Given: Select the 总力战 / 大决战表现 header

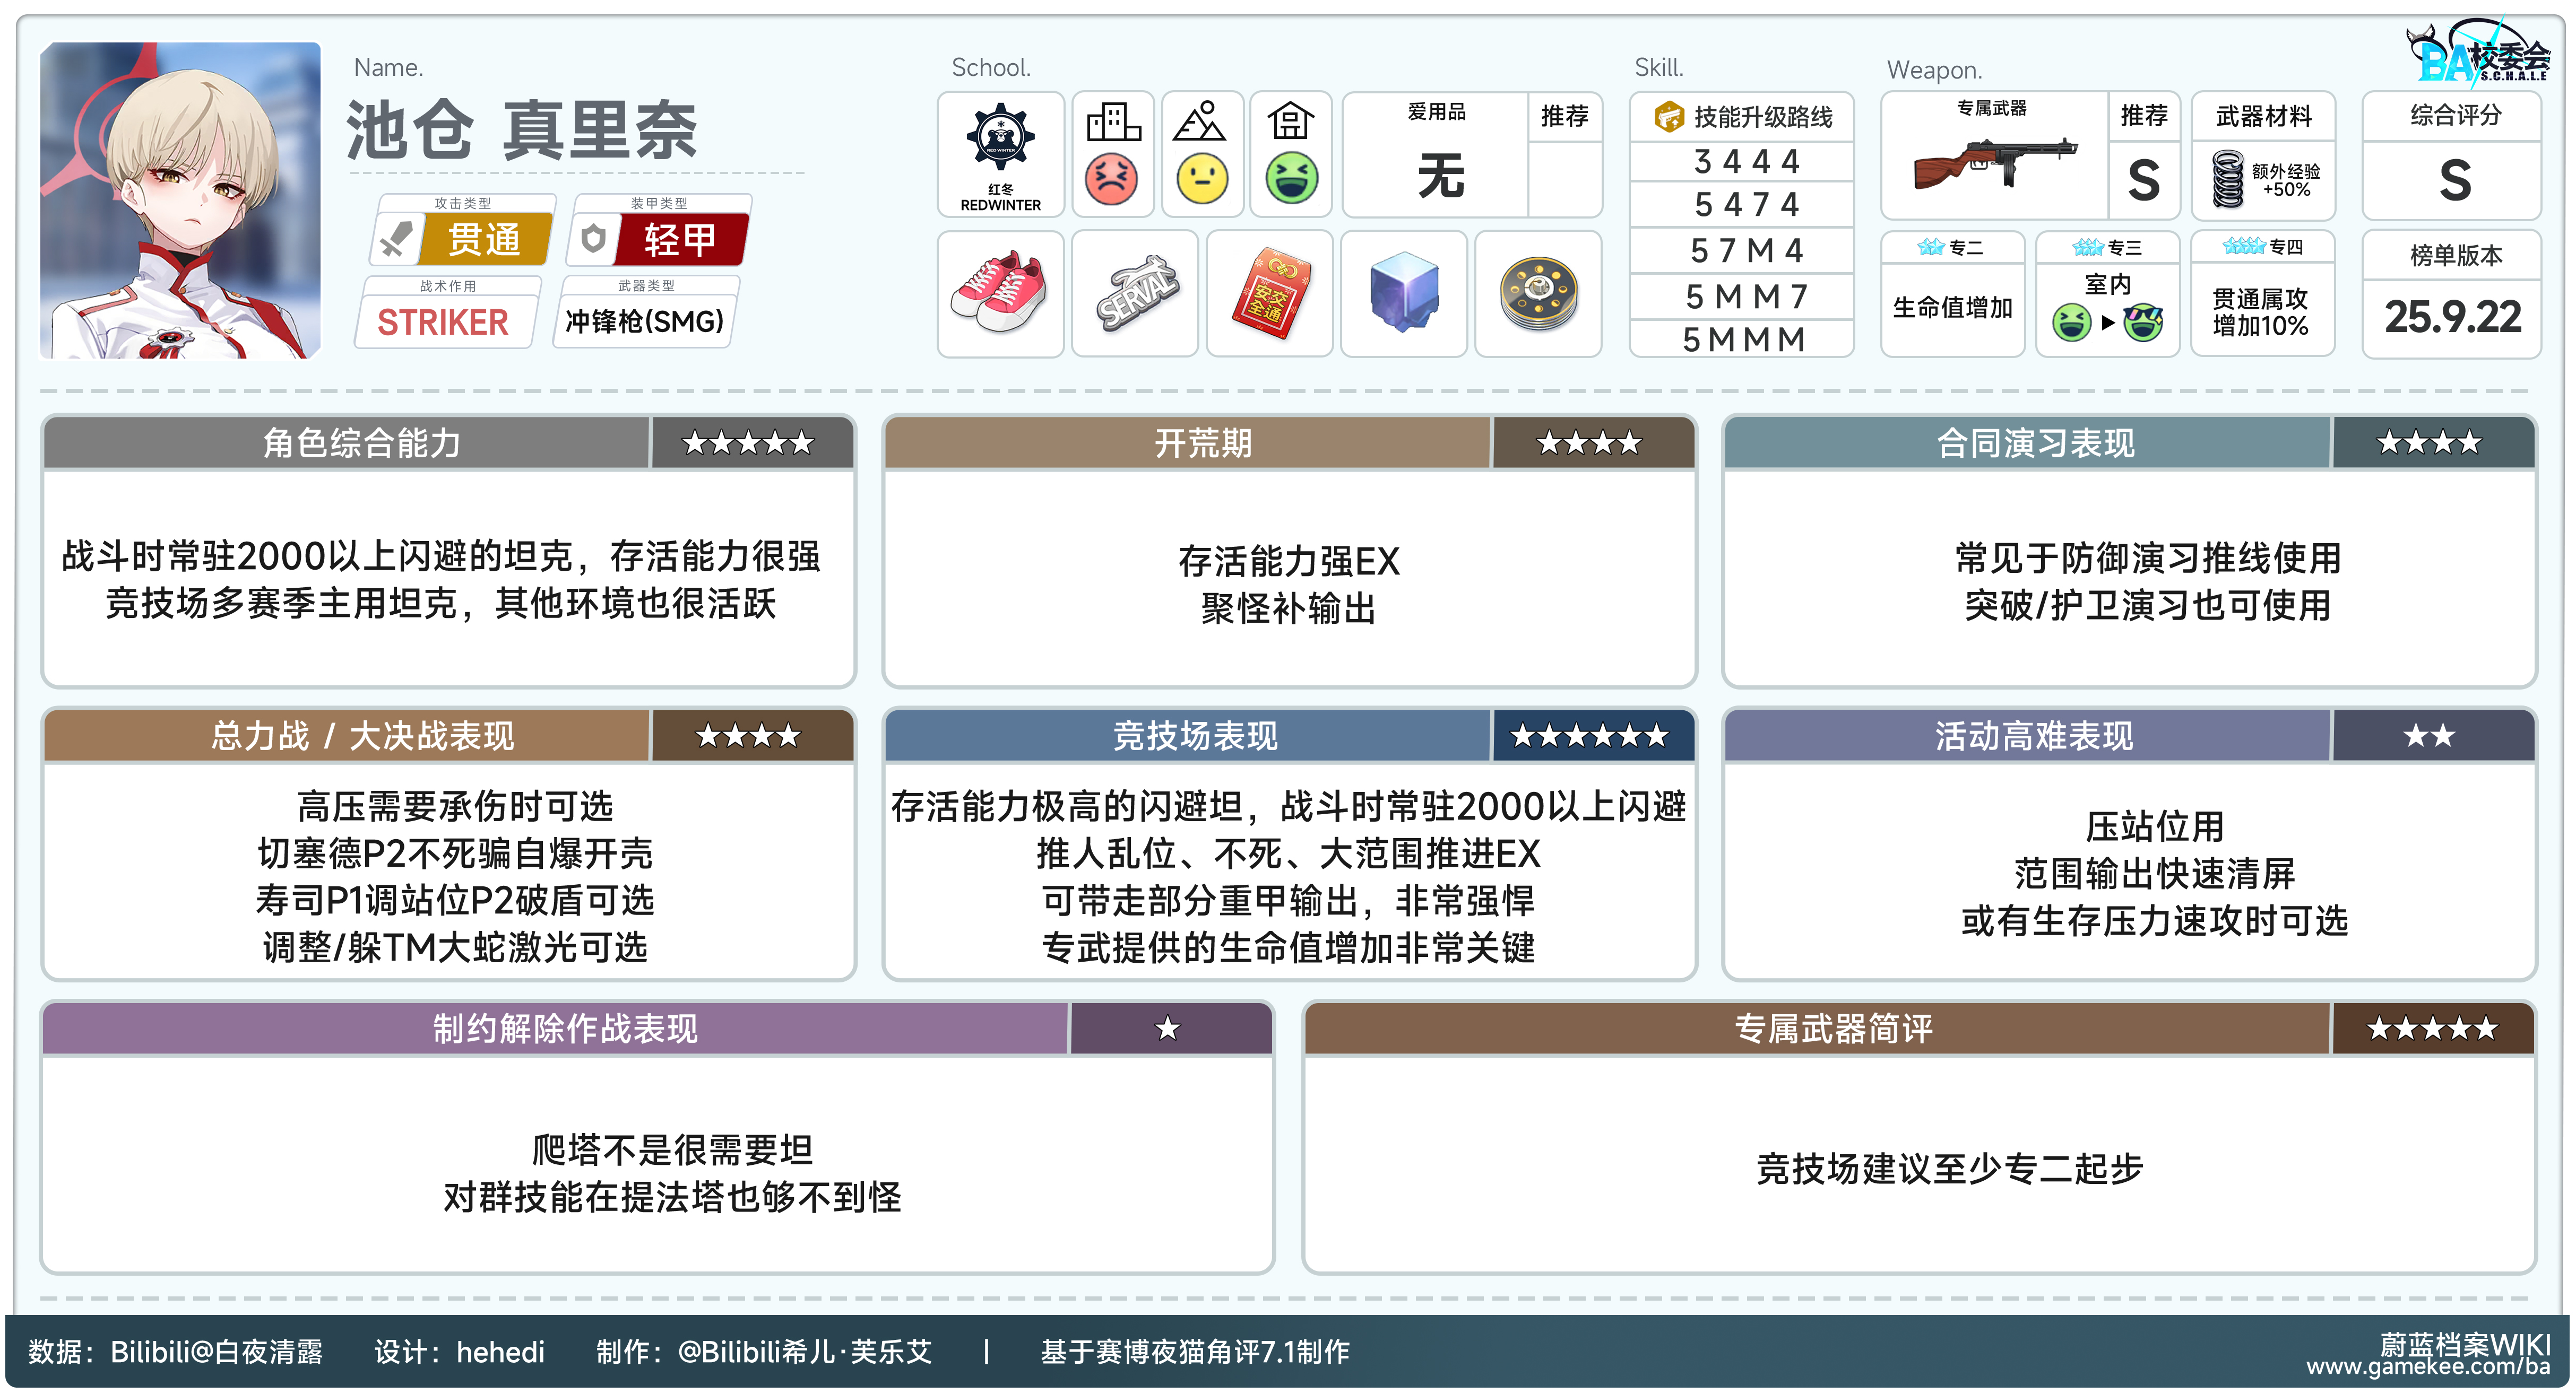Looking at the screenshot, I should 361,736.
